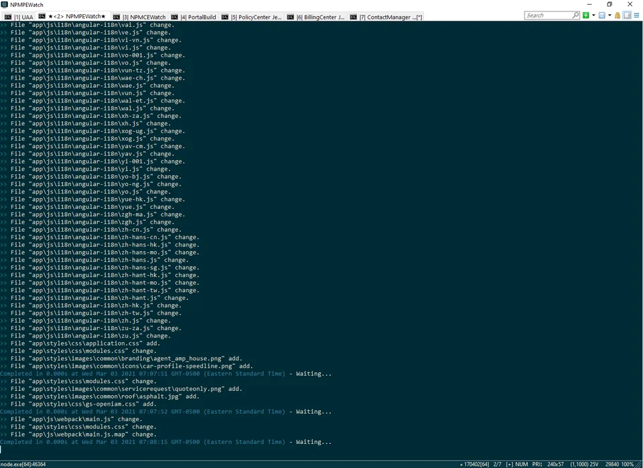Click the 'Completed' line timestamped 07:07:51
Screen dimensions: 643x468
[165, 374]
